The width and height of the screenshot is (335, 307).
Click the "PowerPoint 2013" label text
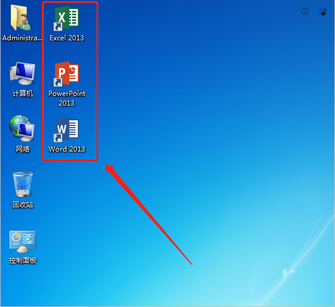point(66,98)
